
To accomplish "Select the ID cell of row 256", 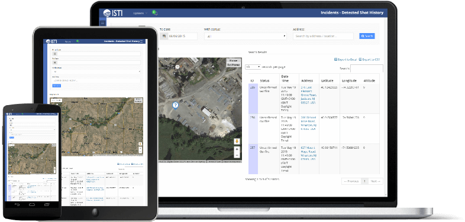I will coord(253,129).
